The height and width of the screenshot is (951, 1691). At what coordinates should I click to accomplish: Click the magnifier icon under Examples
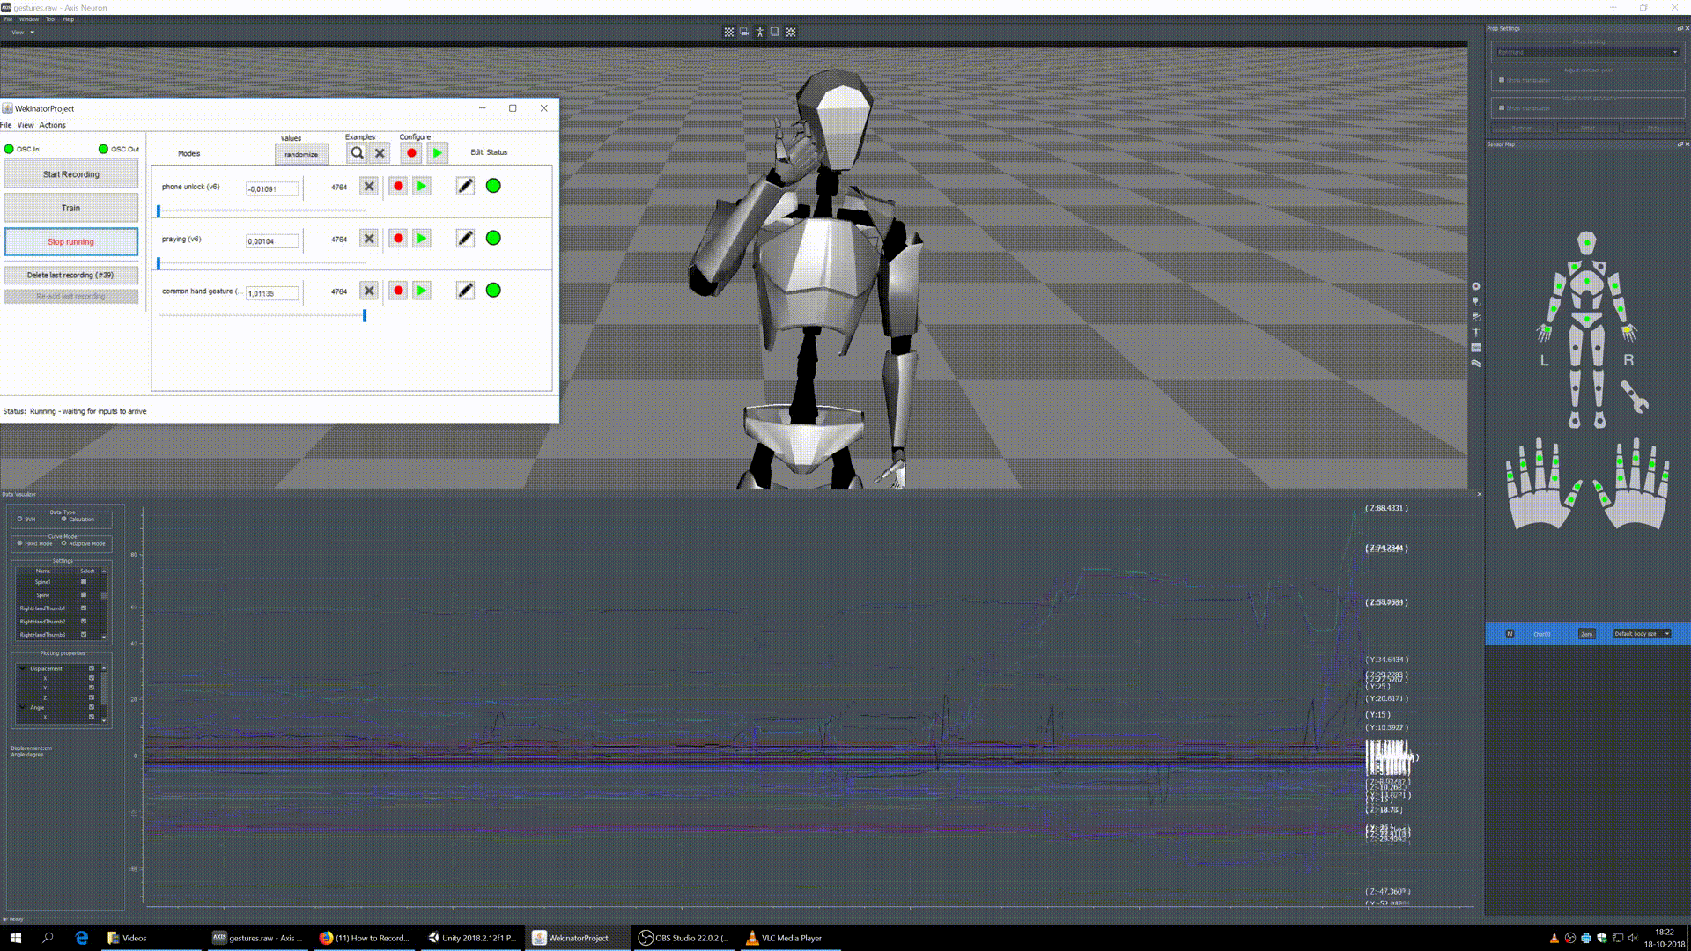[357, 153]
